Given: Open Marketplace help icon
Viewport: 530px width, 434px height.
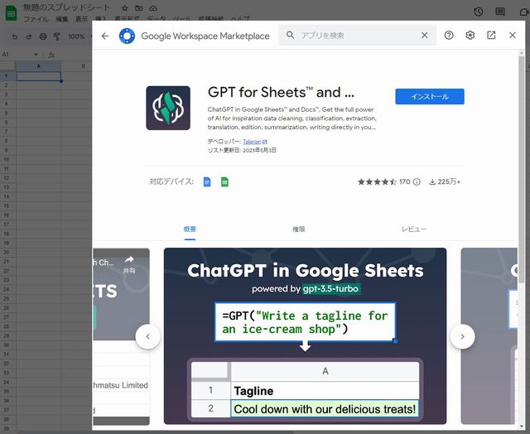Looking at the screenshot, I should tap(449, 35).
